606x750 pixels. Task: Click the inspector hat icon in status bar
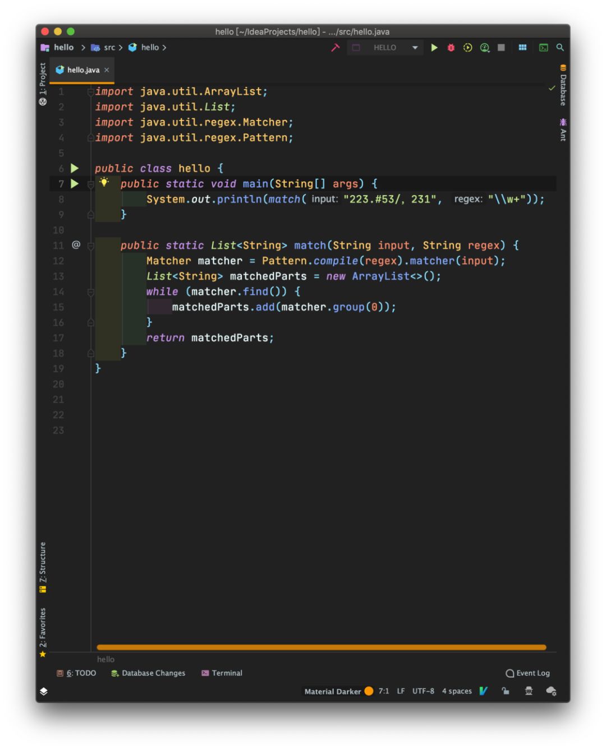click(x=529, y=691)
